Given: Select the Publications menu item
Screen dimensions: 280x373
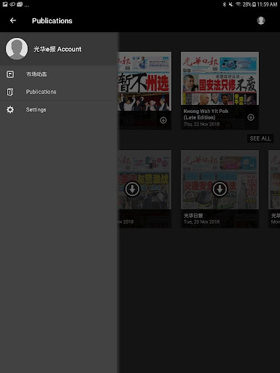Looking at the screenshot, I should (59, 92).
